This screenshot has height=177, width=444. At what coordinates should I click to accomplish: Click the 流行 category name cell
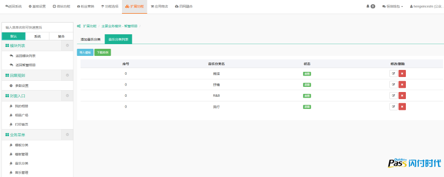click(217, 107)
